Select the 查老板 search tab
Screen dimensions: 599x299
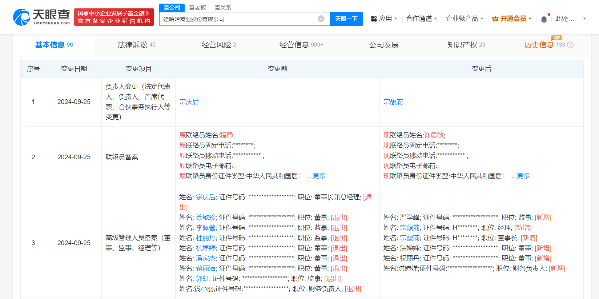(x=197, y=8)
